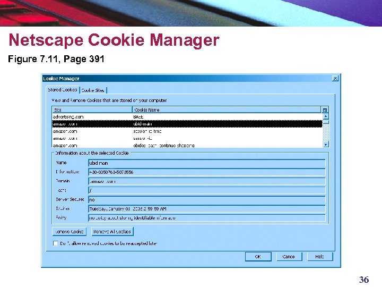Click the Expires field with January date
Viewport: 382px width, 287px height.
(206, 209)
